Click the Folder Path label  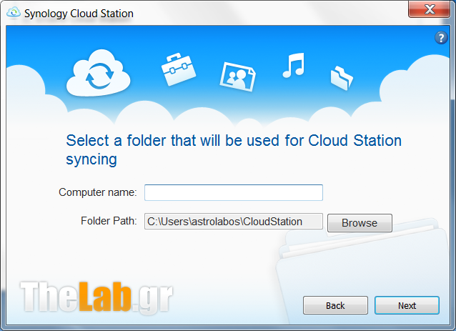click(x=109, y=221)
